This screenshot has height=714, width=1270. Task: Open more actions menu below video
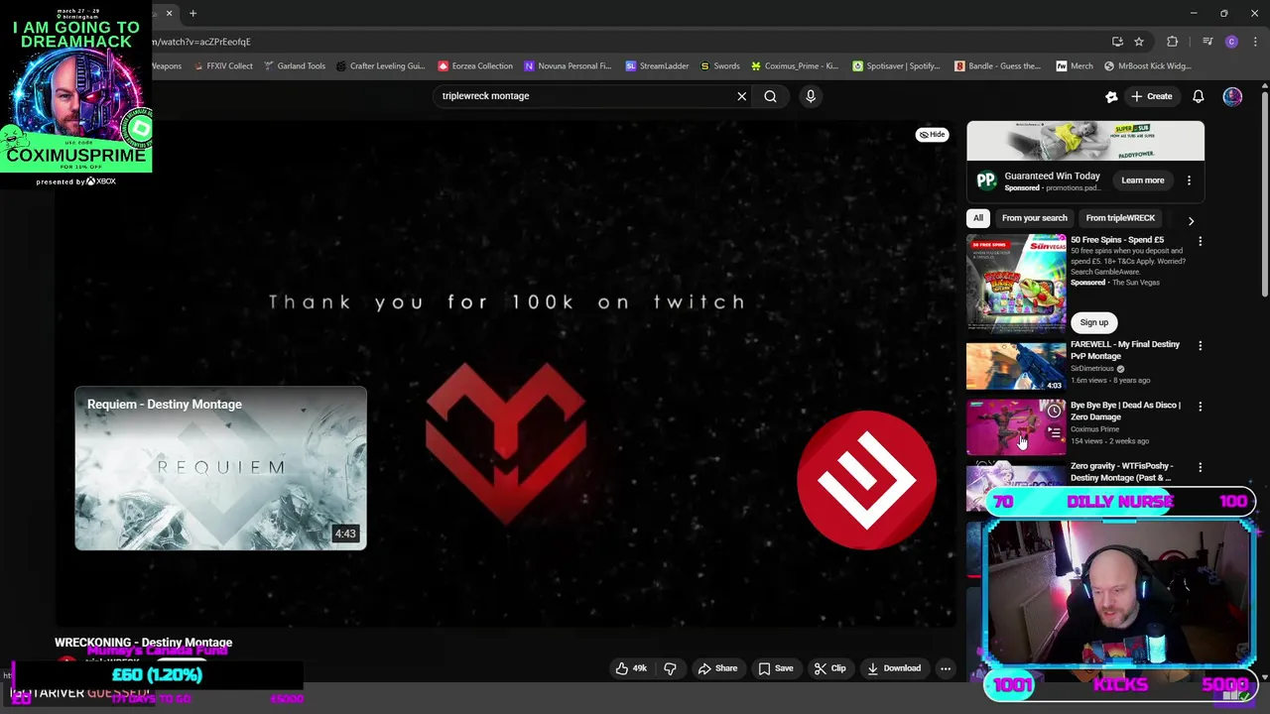tap(946, 668)
